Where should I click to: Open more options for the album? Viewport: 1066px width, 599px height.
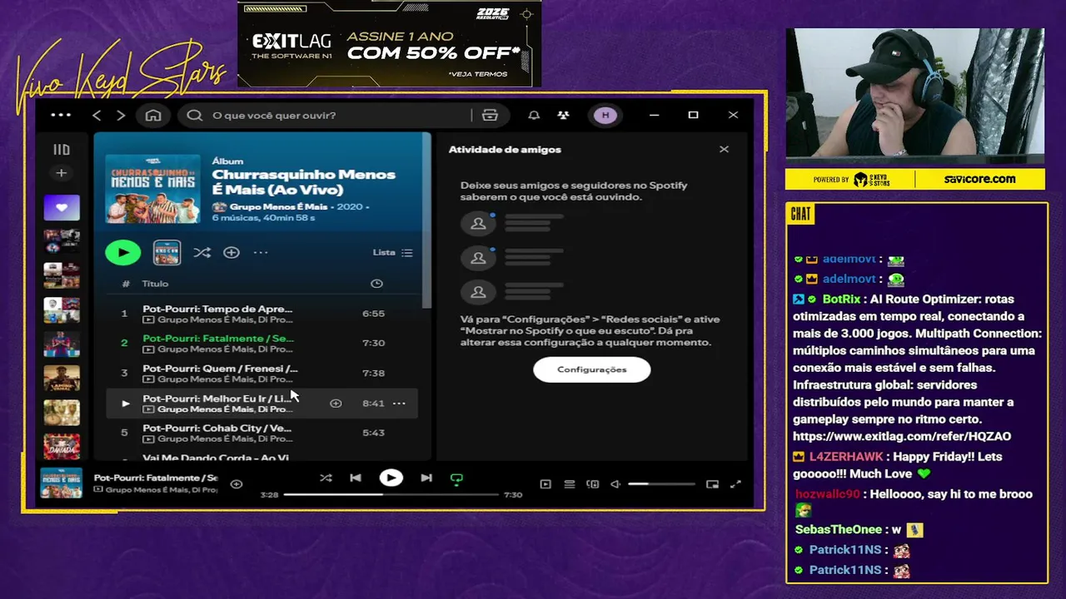tap(261, 252)
